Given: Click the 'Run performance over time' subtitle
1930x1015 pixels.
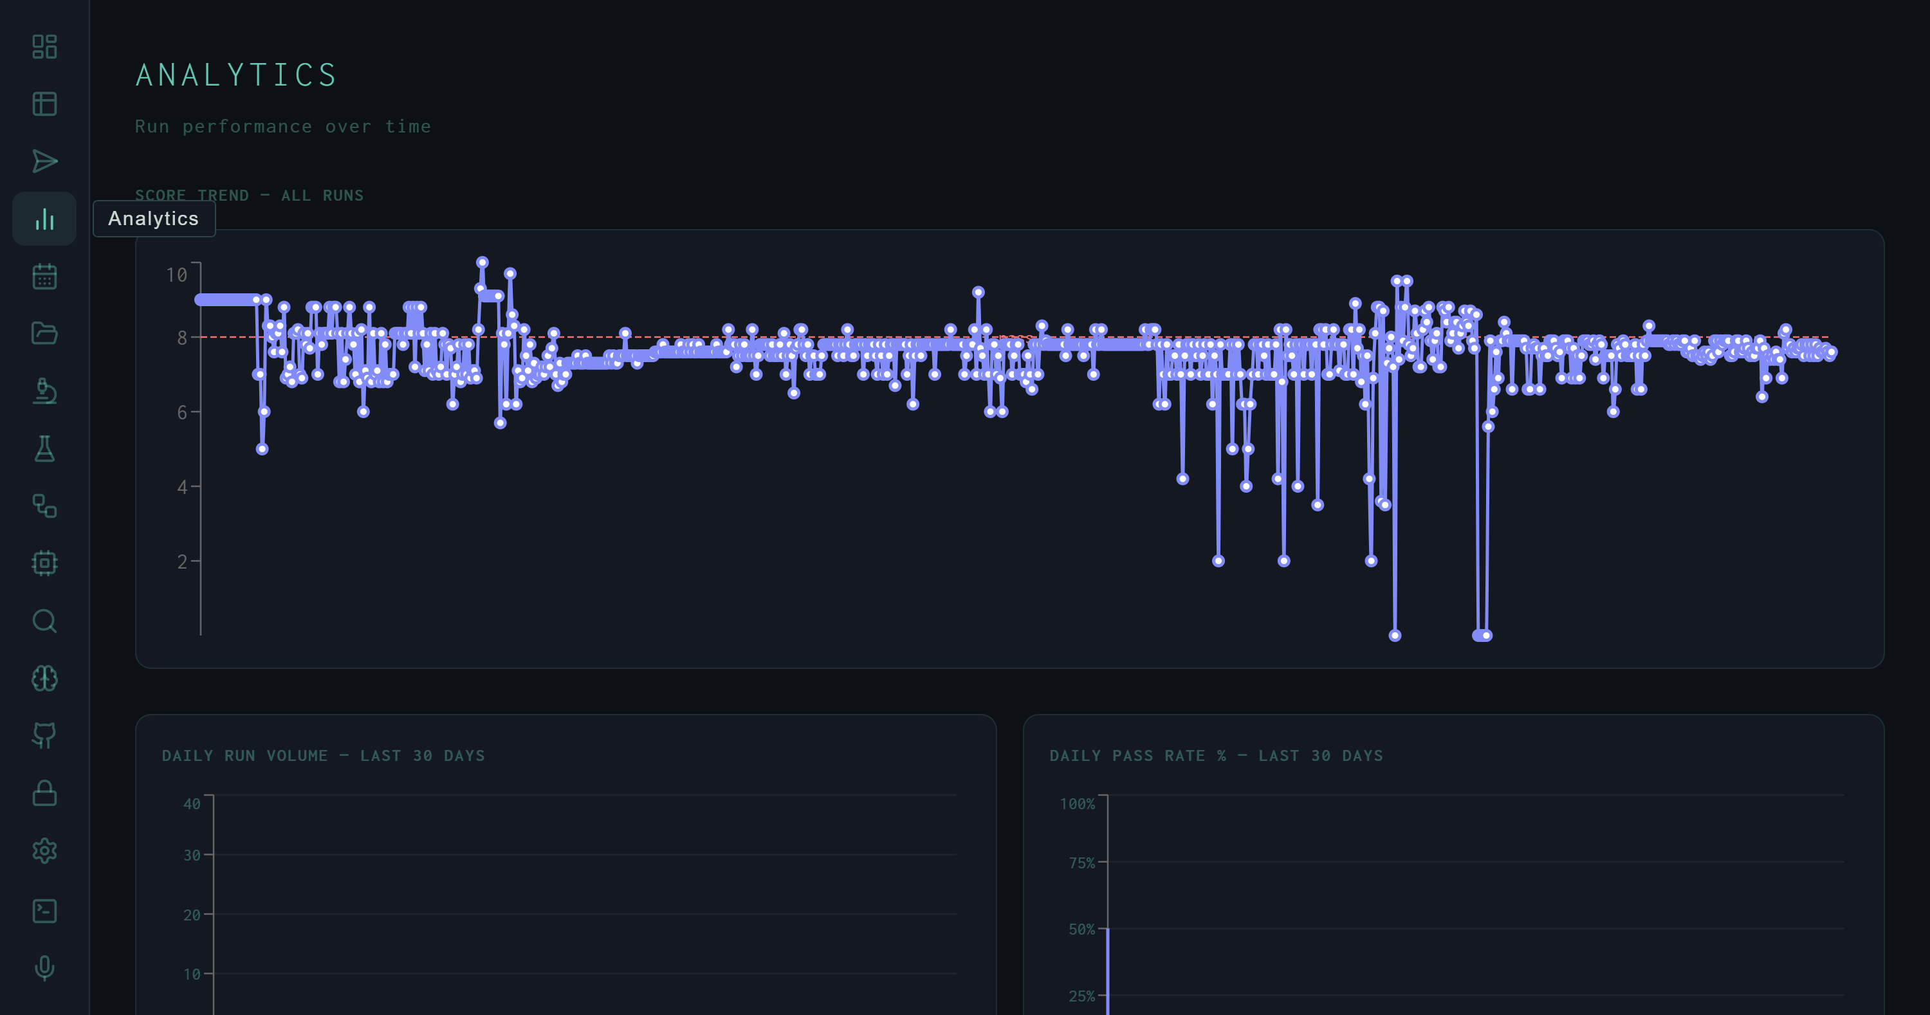Looking at the screenshot, I should click(x=282, y=127).
